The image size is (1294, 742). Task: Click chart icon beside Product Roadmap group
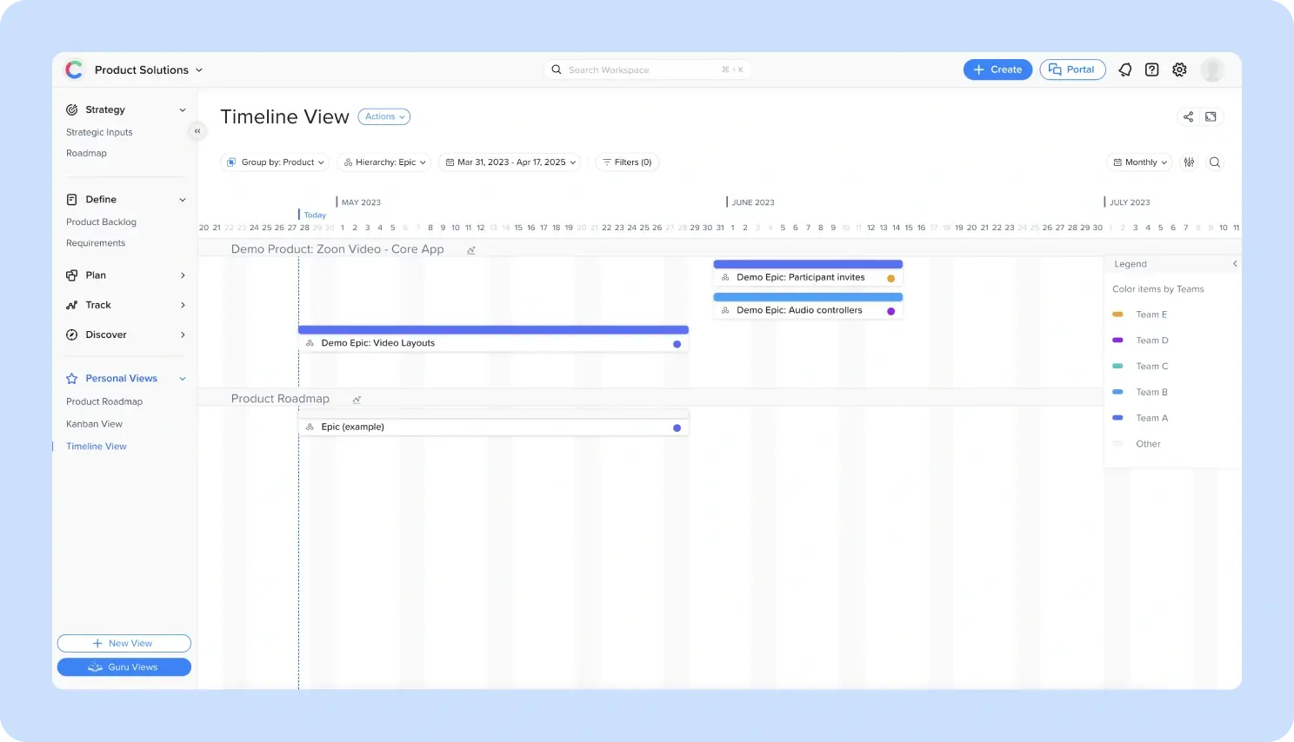(x=357, y=400)
